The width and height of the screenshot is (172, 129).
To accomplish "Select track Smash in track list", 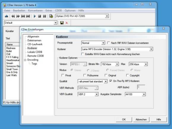I will 9,63.
